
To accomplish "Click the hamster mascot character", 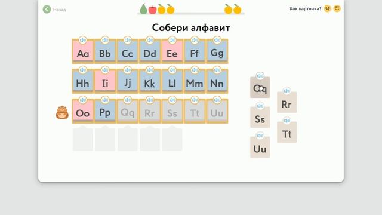I will coord(62,112).
